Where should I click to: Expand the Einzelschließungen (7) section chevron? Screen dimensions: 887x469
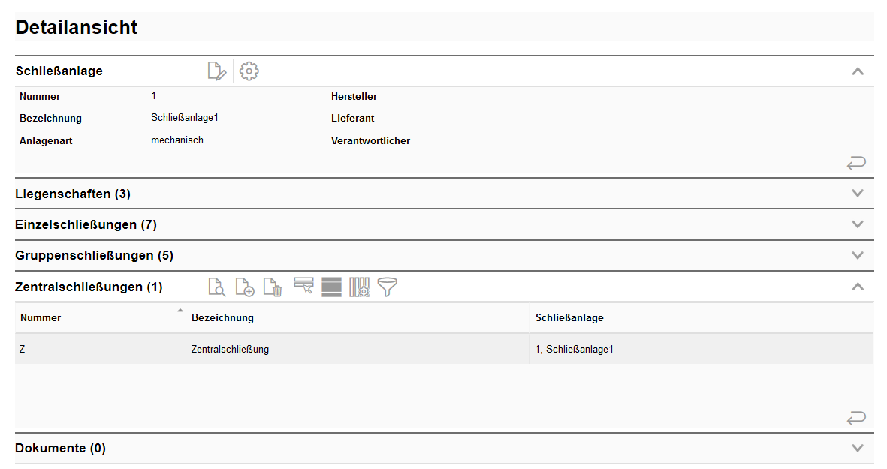858,224
